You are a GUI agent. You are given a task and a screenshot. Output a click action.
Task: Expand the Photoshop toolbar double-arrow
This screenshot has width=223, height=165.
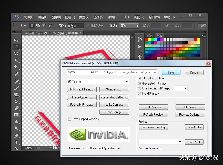pyautogui.click(x=14, y=32)
